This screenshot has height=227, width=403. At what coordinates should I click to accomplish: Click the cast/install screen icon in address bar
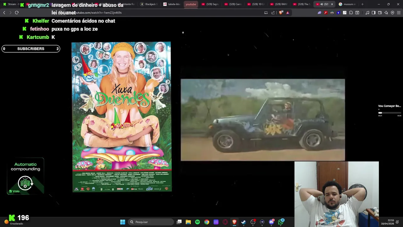(x=266, y=13)
